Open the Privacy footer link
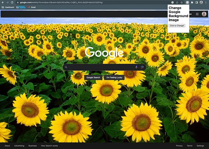 [179, 146]
